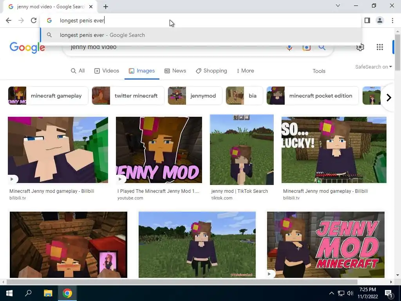Click the horizontal scrollbar right arrow
This screenshot has height=301, width=401.
tap(391, 282)
